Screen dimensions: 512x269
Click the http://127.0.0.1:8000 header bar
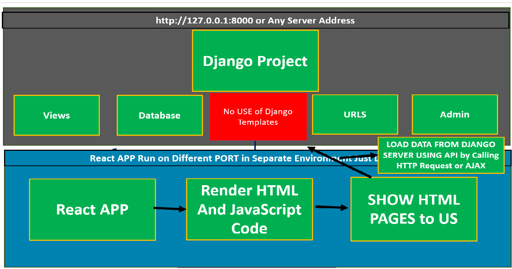[x=256, y=20]
